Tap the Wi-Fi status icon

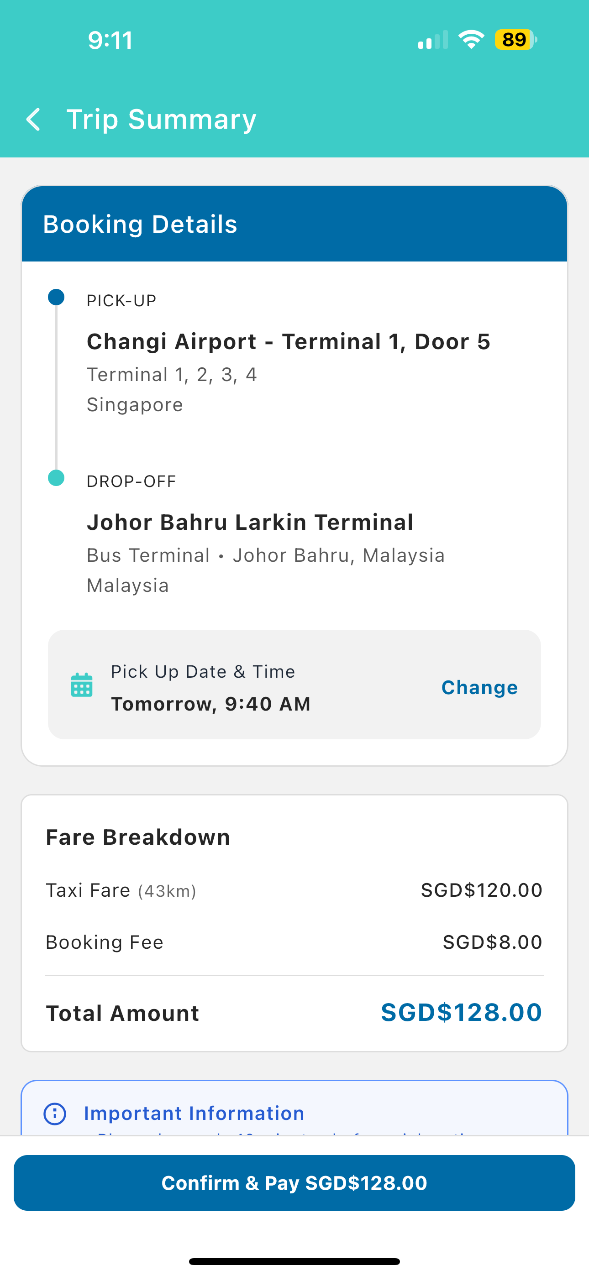click(x=471, y=40)
